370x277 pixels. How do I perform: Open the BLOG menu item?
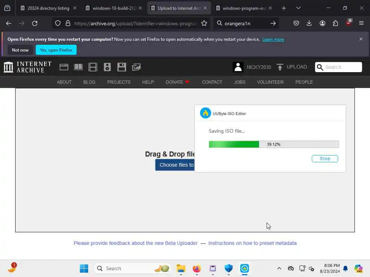tap(89, 82)
